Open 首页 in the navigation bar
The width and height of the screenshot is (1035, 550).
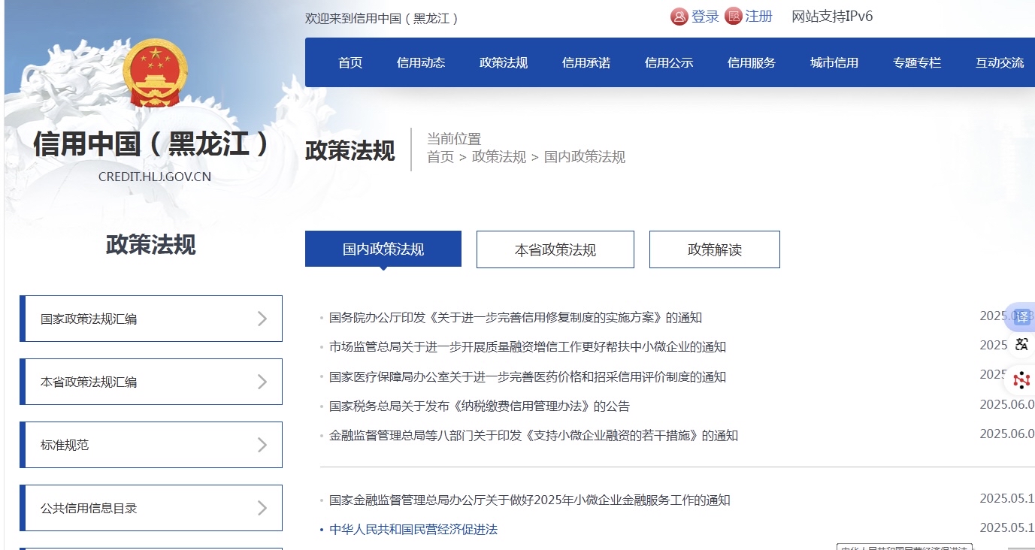click(x=350, y=63)
